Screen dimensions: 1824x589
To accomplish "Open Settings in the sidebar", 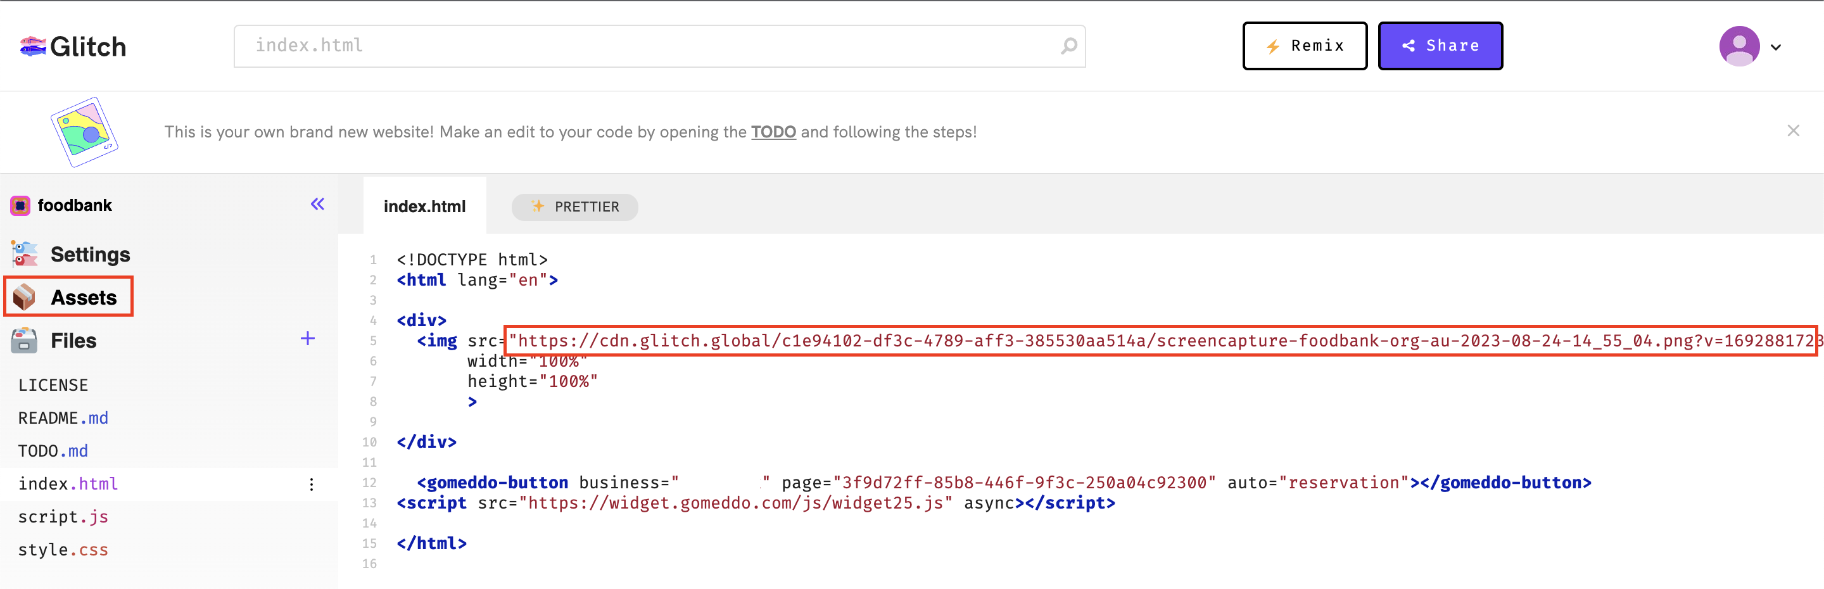I will (90, 255).
